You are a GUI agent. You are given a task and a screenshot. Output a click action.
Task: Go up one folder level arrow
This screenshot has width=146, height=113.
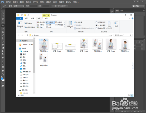coord(27,35)
